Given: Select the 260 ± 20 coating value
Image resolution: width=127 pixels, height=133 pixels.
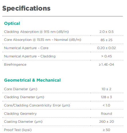Looking at the screenshot, I should [106, 122].
